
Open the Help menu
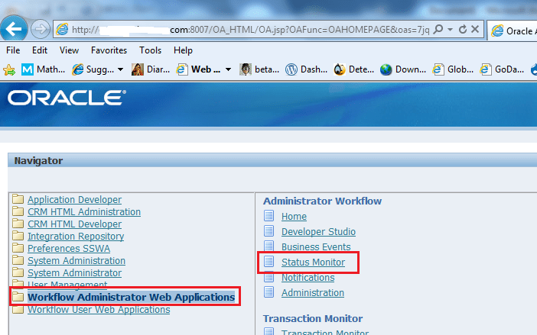coord(183,50)
